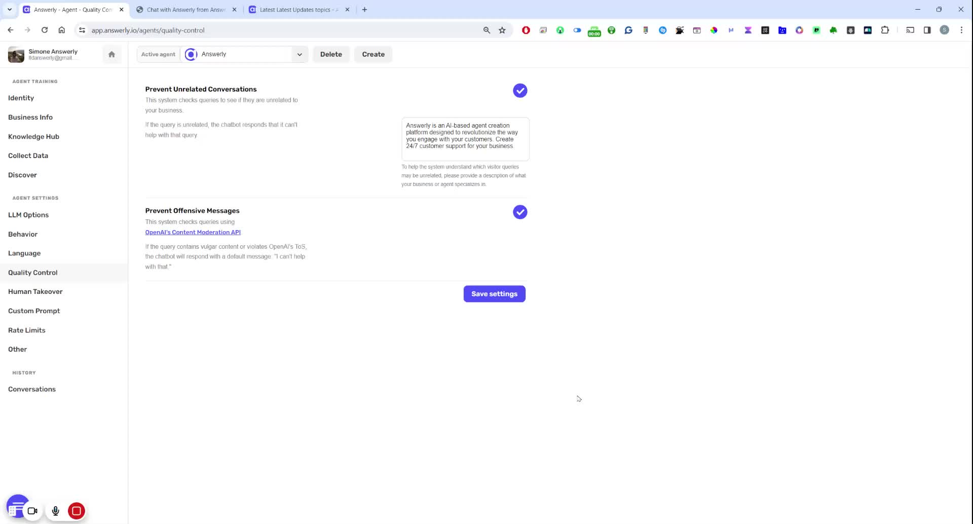Open Discover section

click(22, 175)
